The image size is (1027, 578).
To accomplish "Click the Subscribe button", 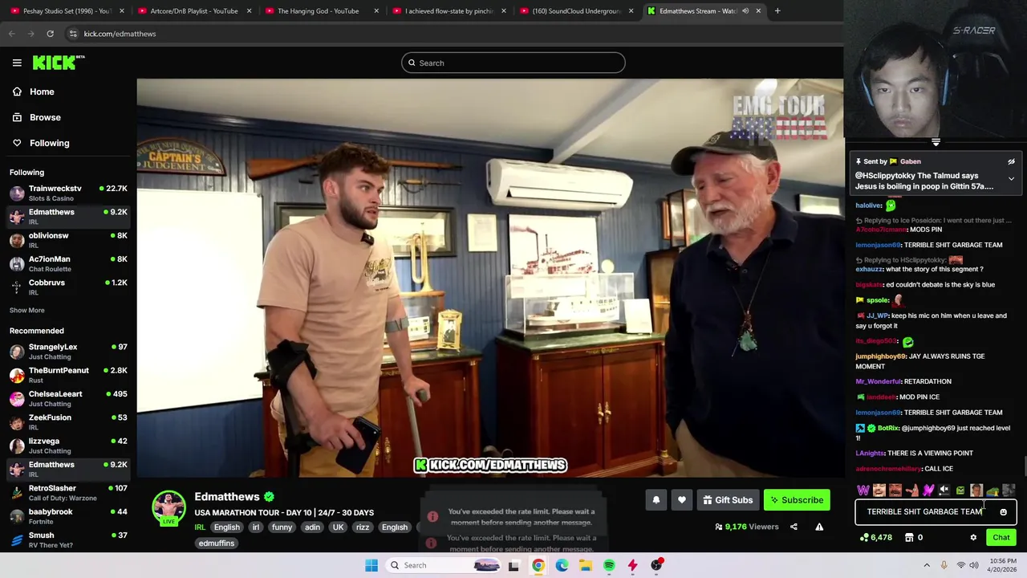I will 797,500.
